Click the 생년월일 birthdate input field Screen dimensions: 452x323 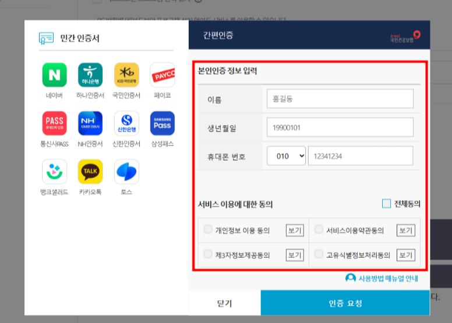(x=340, y=127)
